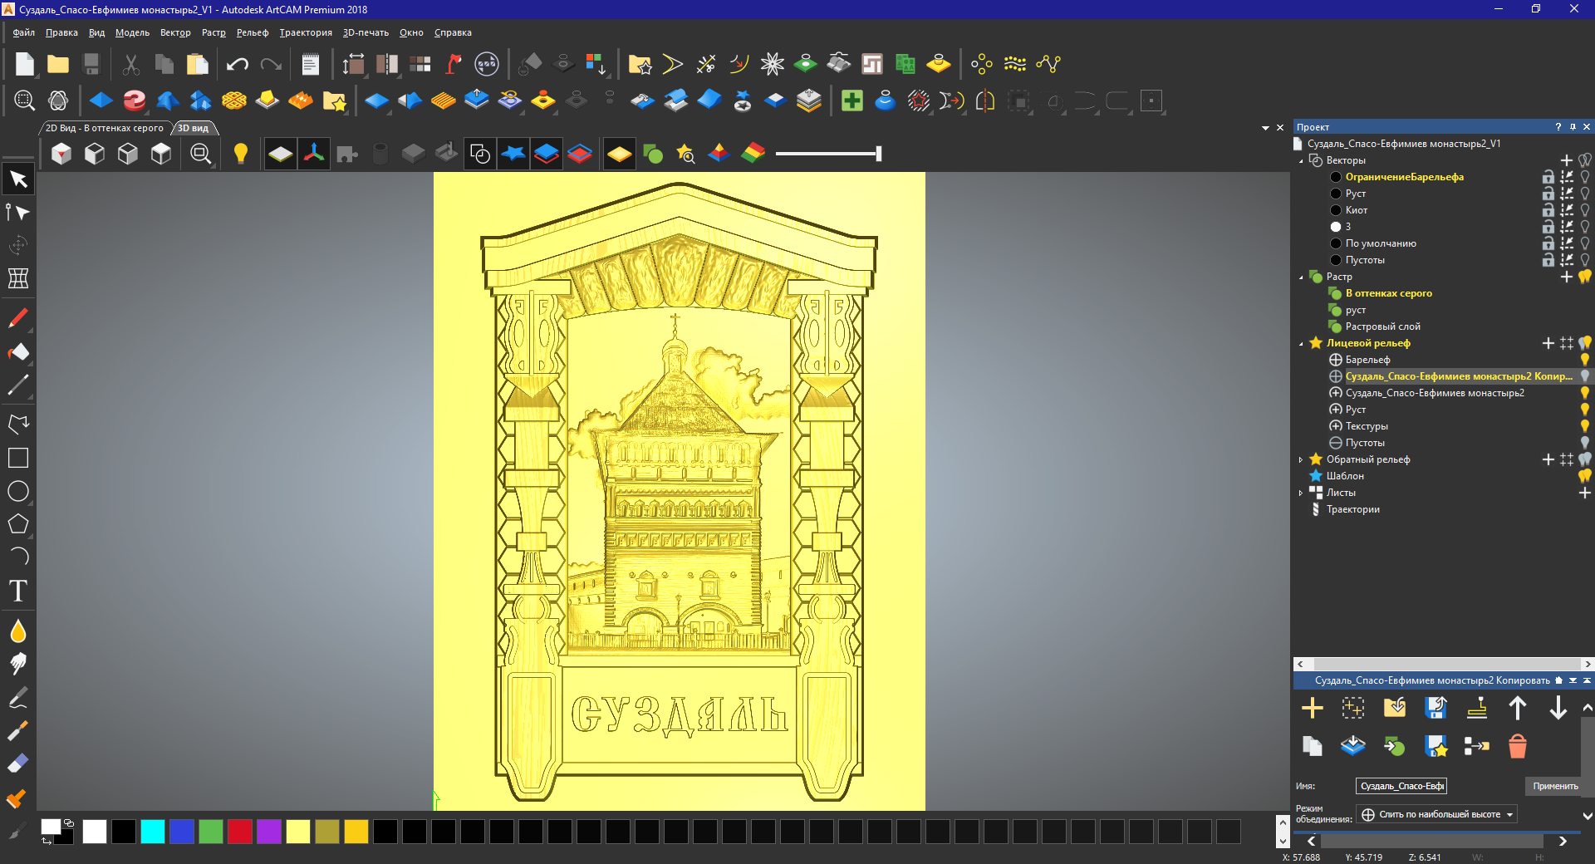This screenshot has height=864, width=1595.
Task: Select the Text tool
Action: point(18,591)
